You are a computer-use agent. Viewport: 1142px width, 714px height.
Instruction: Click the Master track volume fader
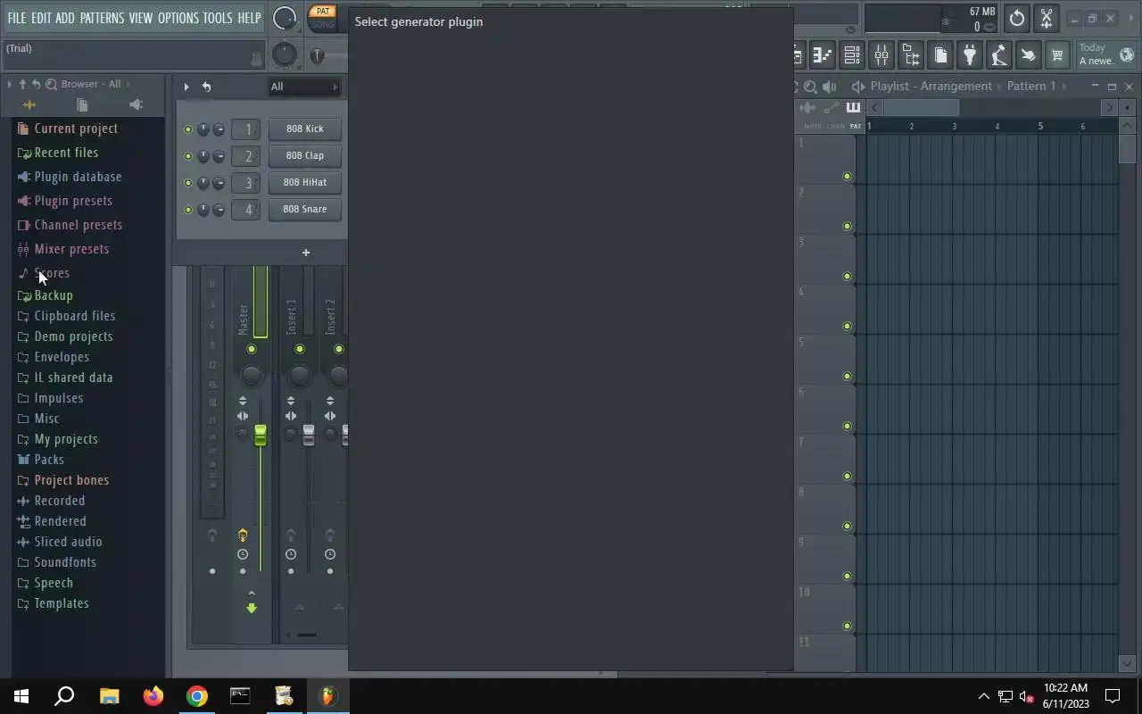[261, 436]
